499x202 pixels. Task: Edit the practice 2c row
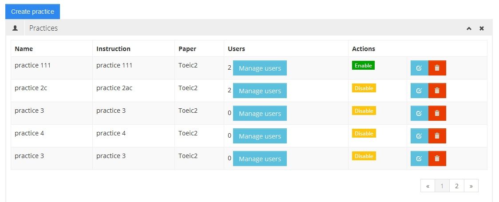(419, 91)
